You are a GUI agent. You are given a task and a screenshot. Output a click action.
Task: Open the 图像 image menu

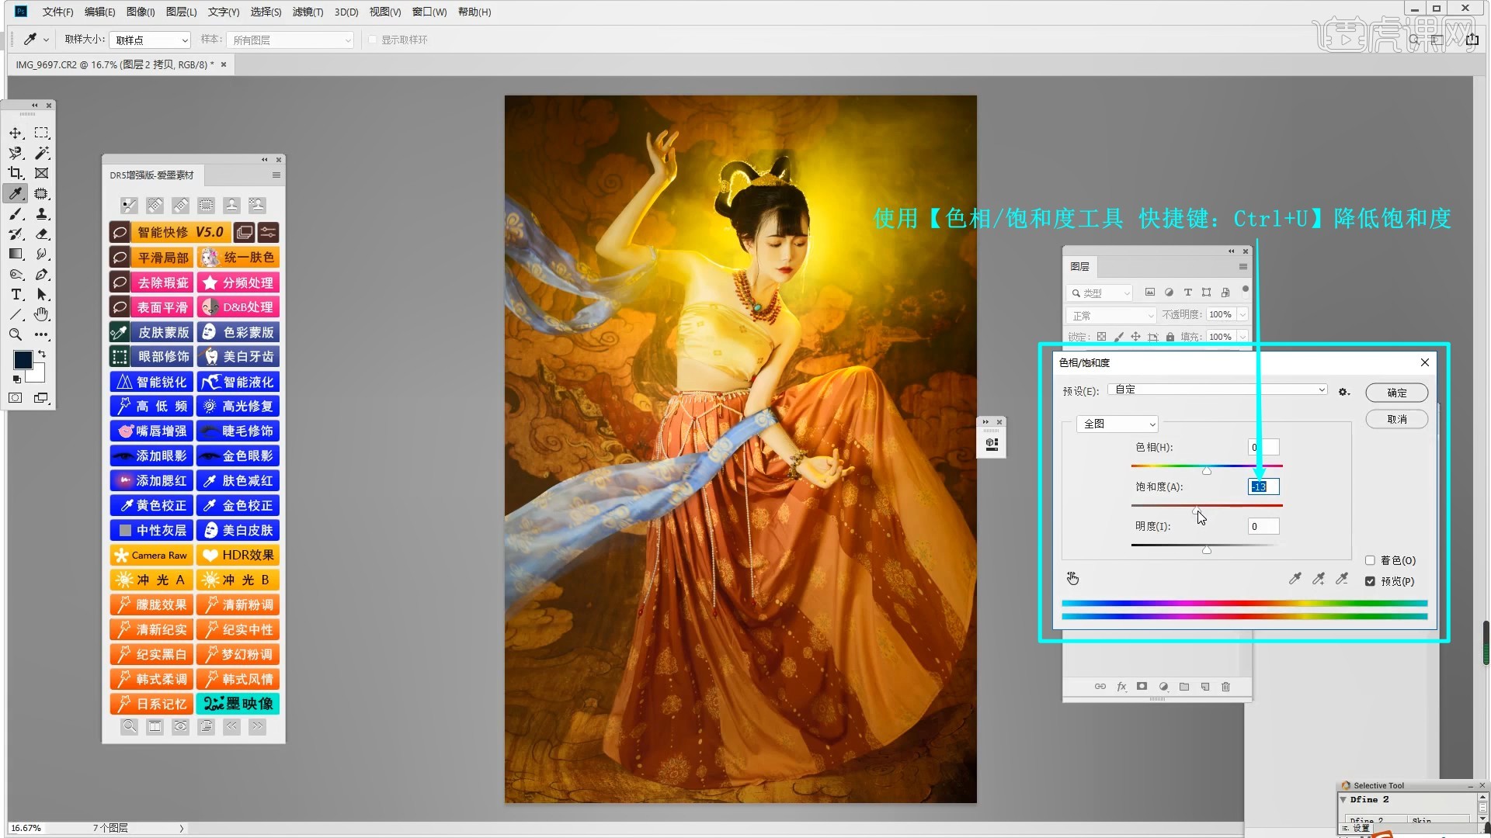(140, 12)
